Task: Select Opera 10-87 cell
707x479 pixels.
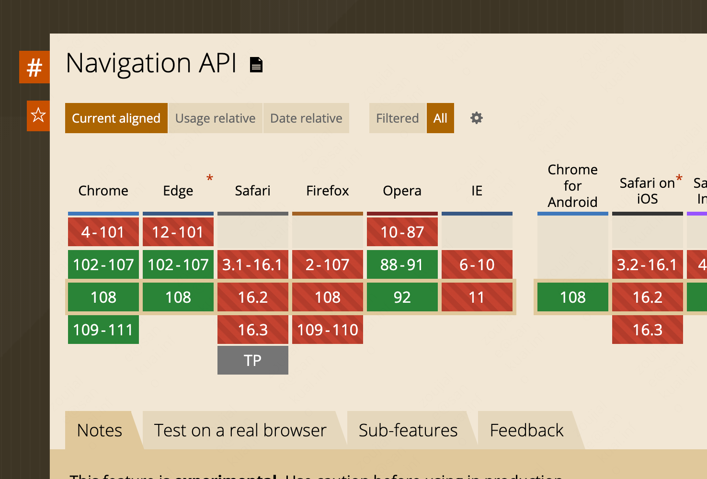Action: tap(402, 232)
